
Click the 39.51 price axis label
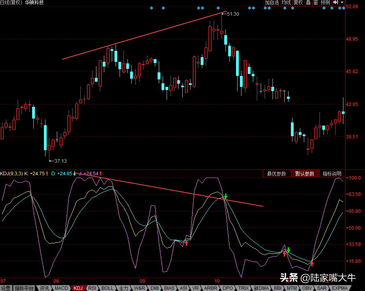tap(352, 137)
